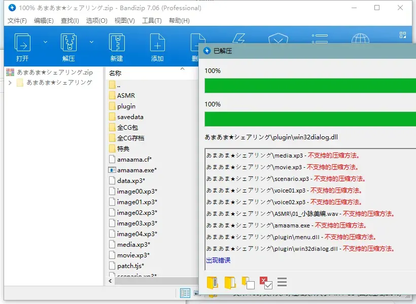Click the blue 出现错误 message
The width and height of the screenshot is (416, 304).
218,260
